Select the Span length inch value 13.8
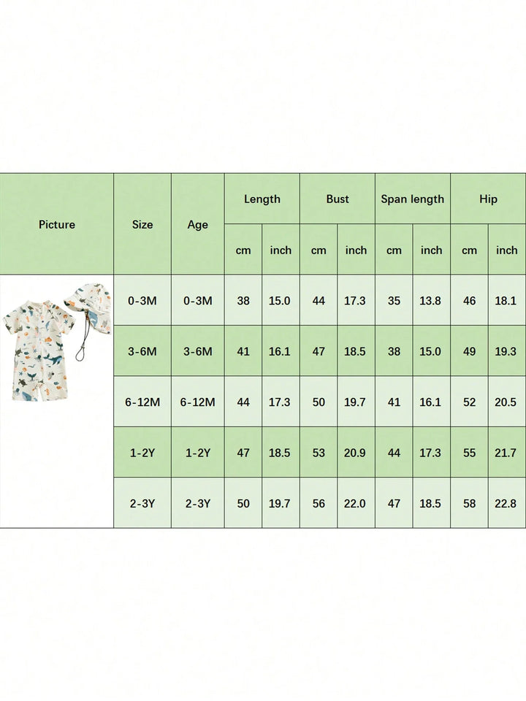Viewport: 526px width, 701px height. coord(431,301)
